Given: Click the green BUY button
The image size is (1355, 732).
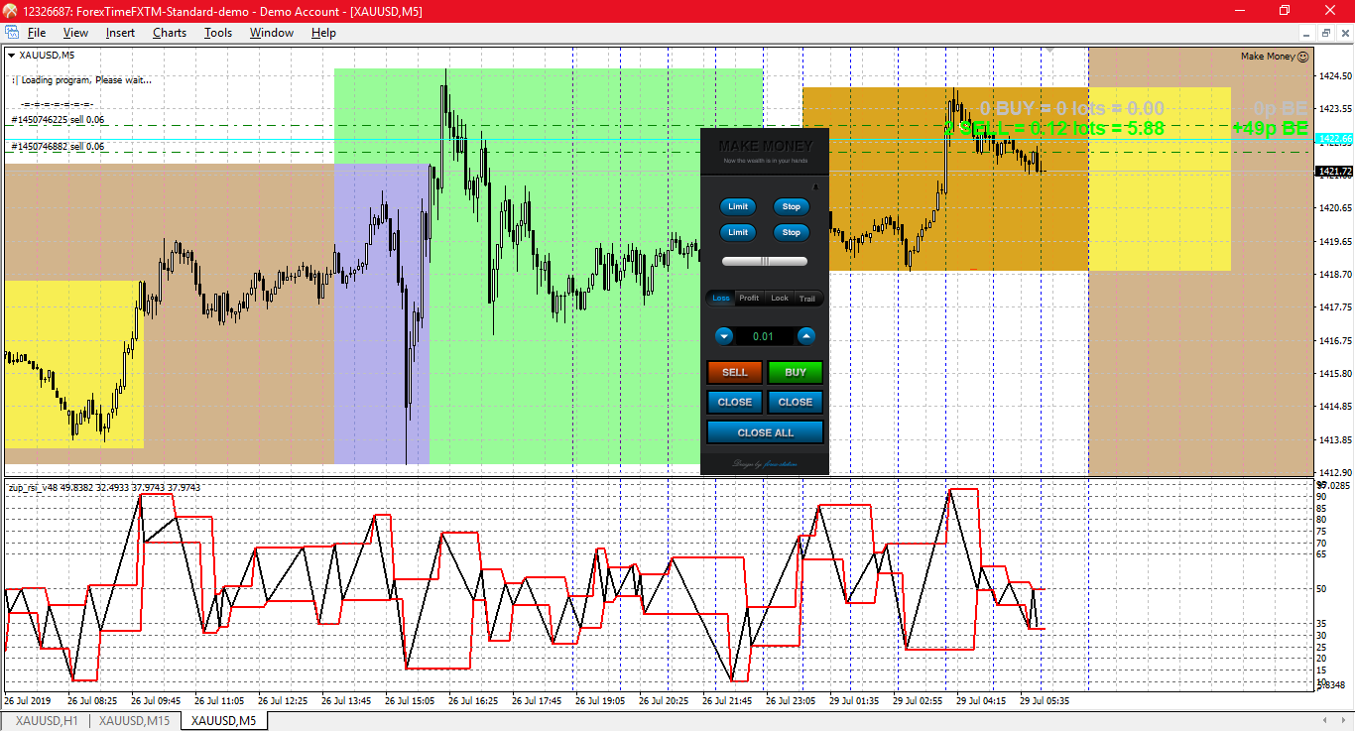Looking at the screenshot, I should click(x=796, y=372).
